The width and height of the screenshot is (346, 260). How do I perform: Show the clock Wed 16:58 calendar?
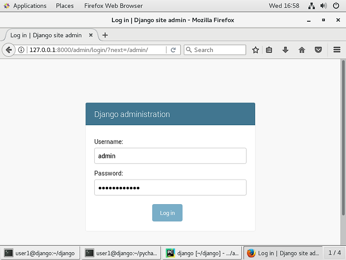coord(284,6)
